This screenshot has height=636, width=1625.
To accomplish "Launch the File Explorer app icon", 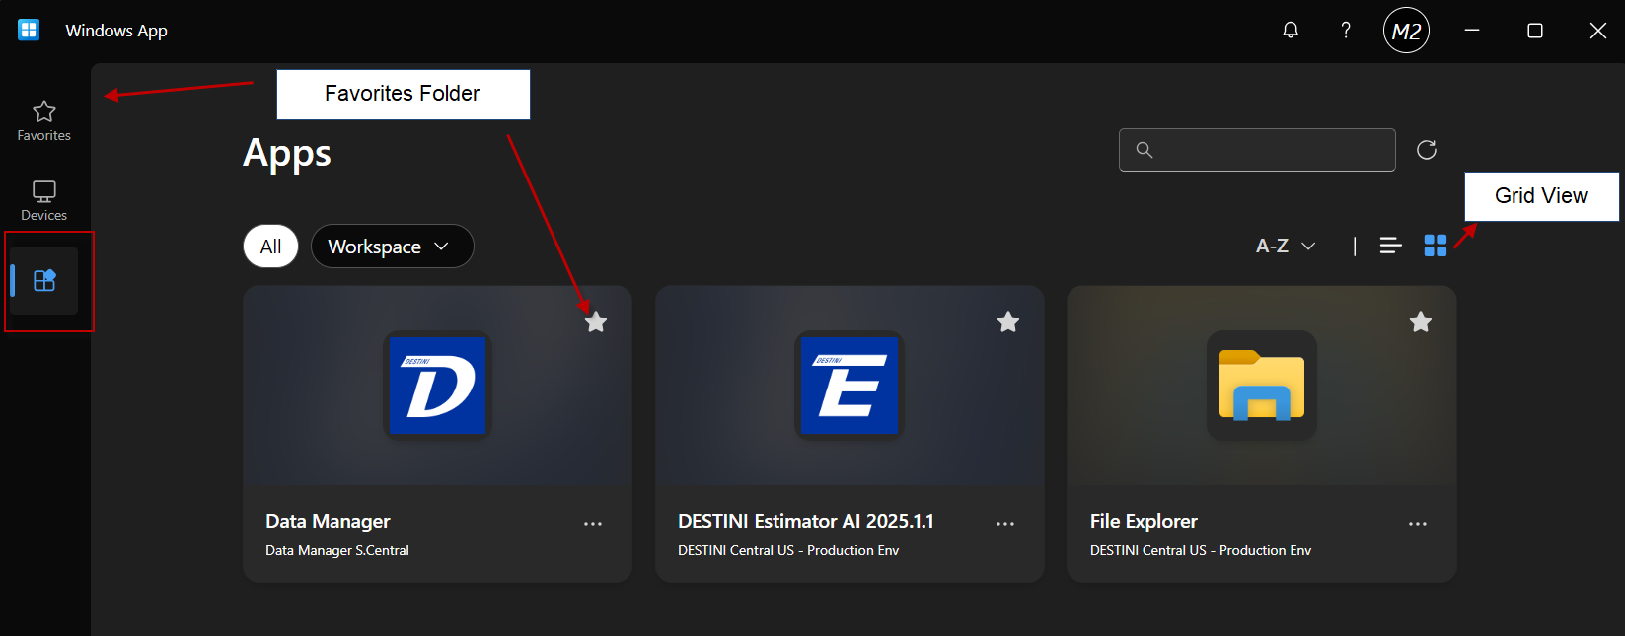I will pos(1262,386).
